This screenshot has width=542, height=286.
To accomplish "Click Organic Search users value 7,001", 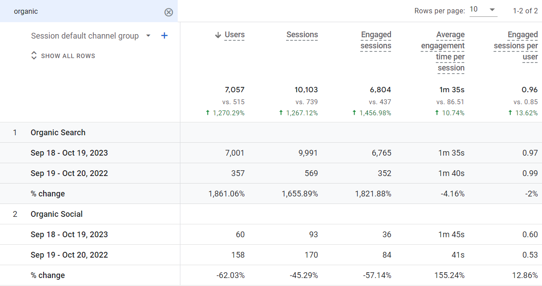I will (235, 153).
